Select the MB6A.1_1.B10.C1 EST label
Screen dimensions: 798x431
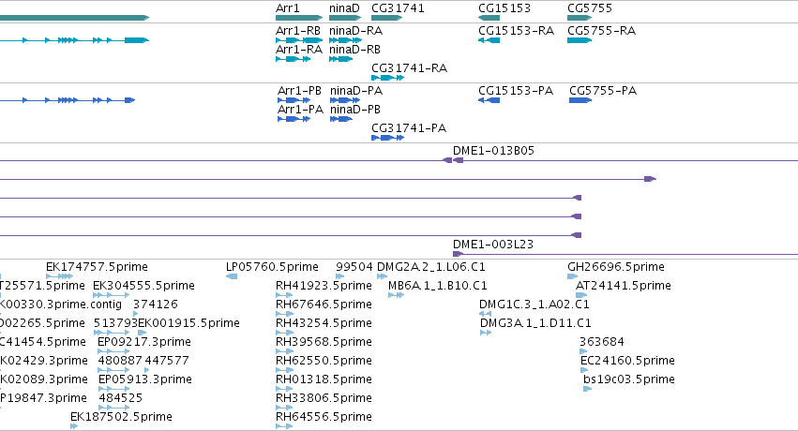pos(438,286)
